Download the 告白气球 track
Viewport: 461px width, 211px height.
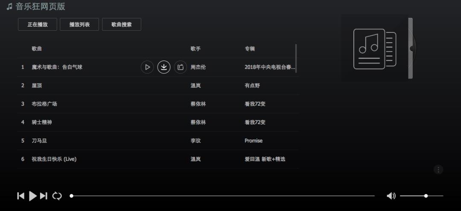coord(164,67)
